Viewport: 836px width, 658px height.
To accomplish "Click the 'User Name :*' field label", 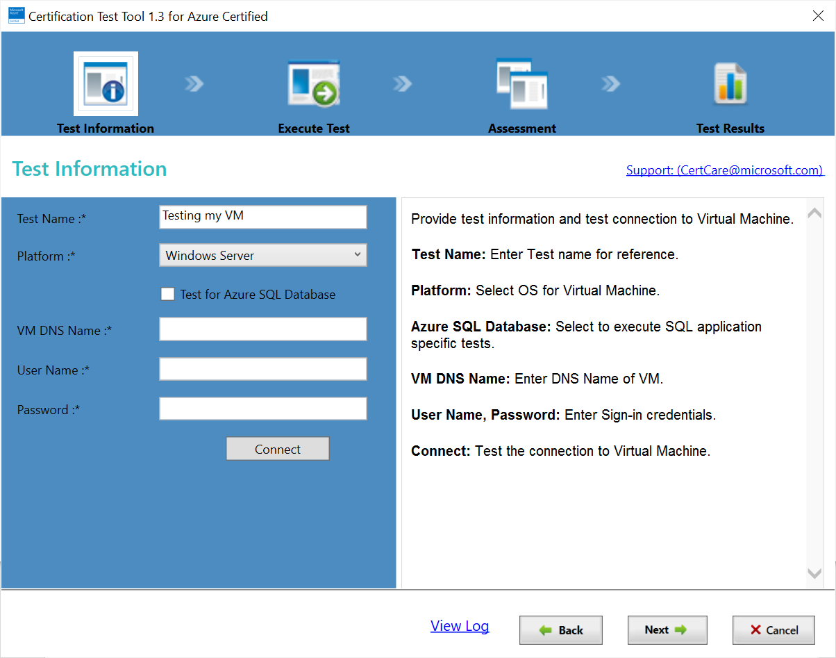I will pyautogui.click(x=53, y=370).
